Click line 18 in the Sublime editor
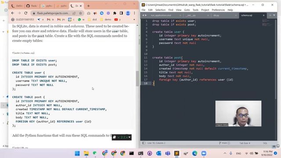281x158 pixels. tap(208, 83)
